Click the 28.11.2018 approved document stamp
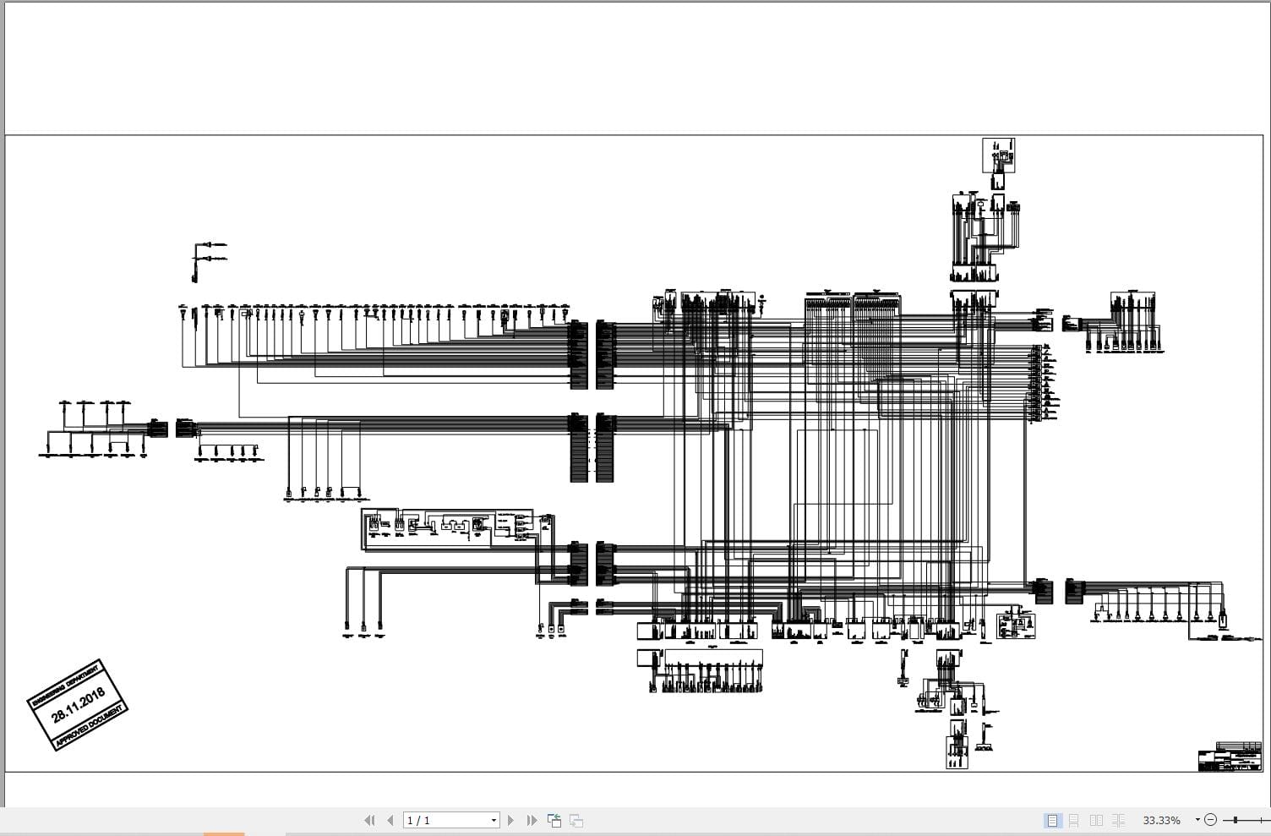This screenshot has width=1271, height=836. 77,705
